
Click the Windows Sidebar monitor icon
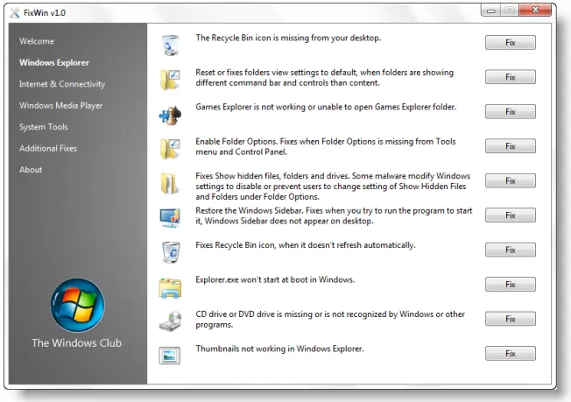[x=170, y=218]
